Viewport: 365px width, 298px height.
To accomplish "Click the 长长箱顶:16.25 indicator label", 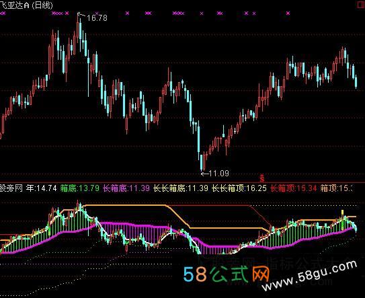I will coord(239,188).
